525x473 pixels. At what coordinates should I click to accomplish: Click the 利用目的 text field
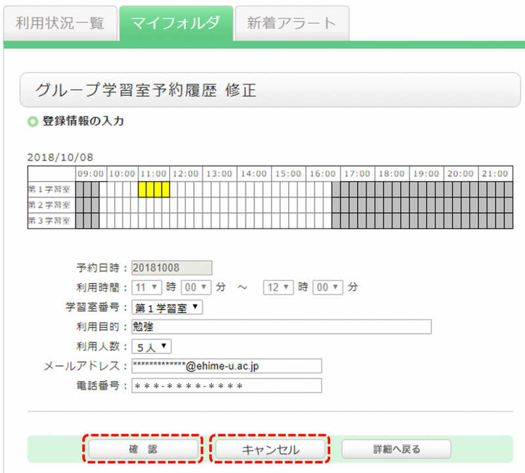(x=282, y=327)
